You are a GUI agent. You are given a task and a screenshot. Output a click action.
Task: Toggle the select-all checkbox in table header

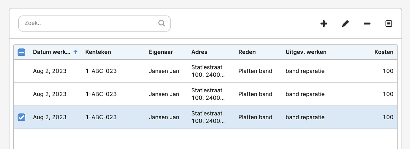click(21, 52)
